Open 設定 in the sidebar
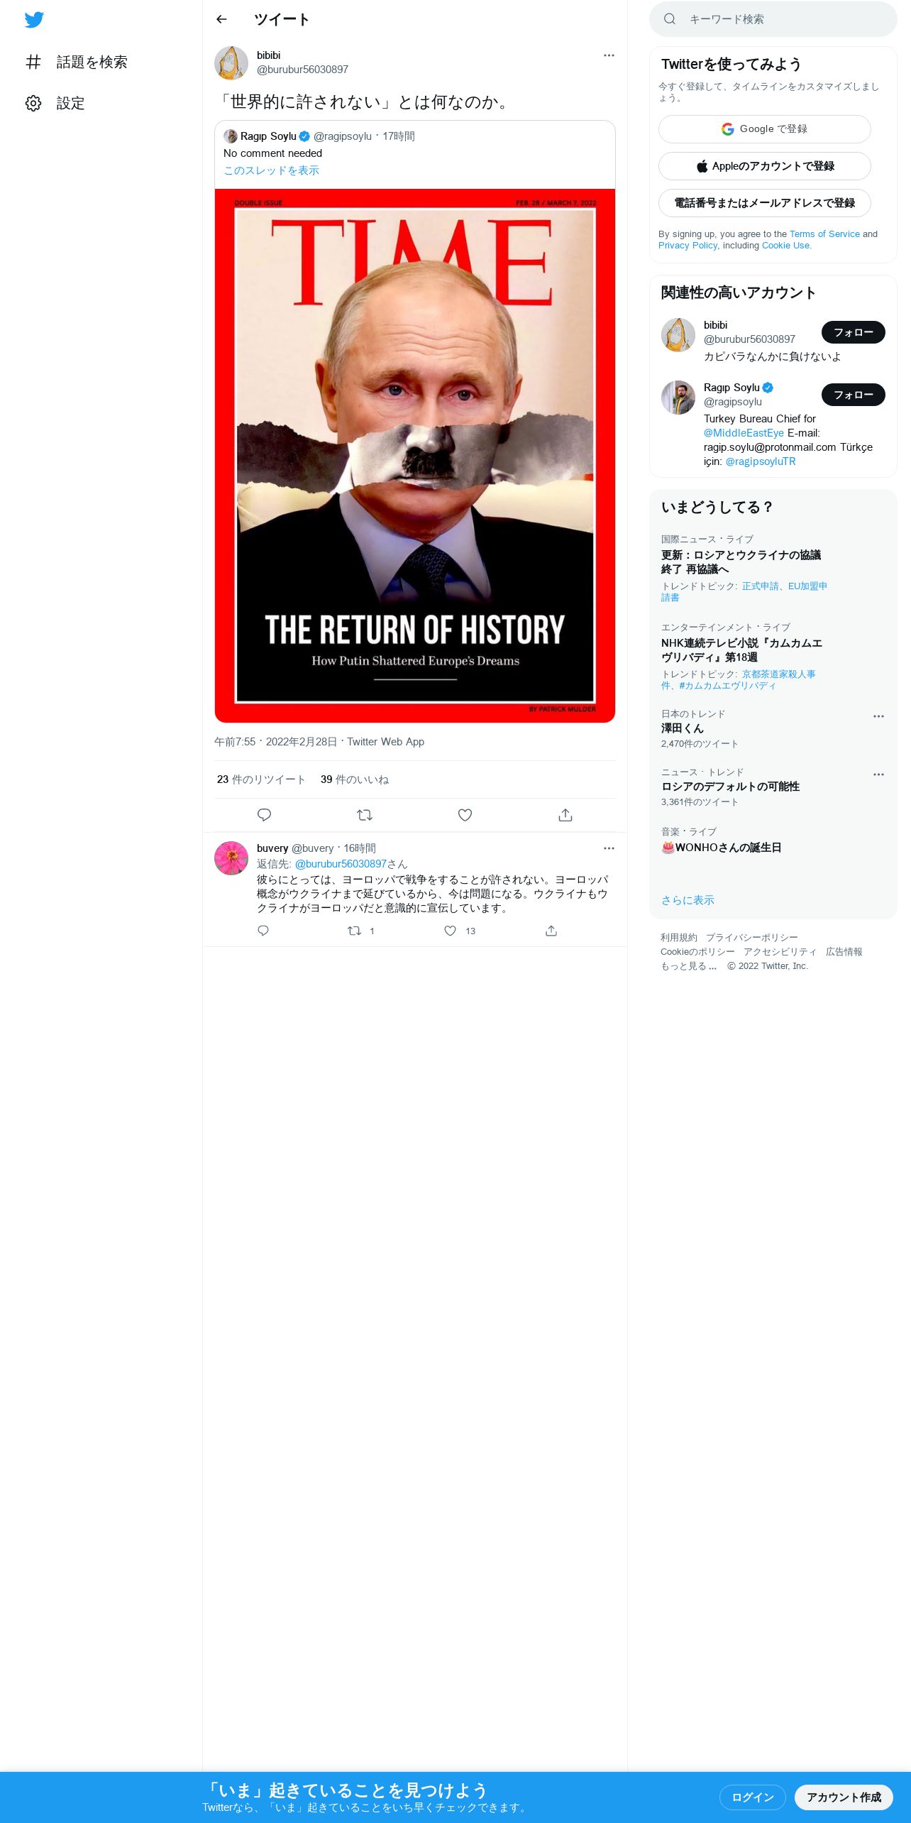The width and height of the screenshot is (911, 1823). pyautogui.click(x=55, y=103)
